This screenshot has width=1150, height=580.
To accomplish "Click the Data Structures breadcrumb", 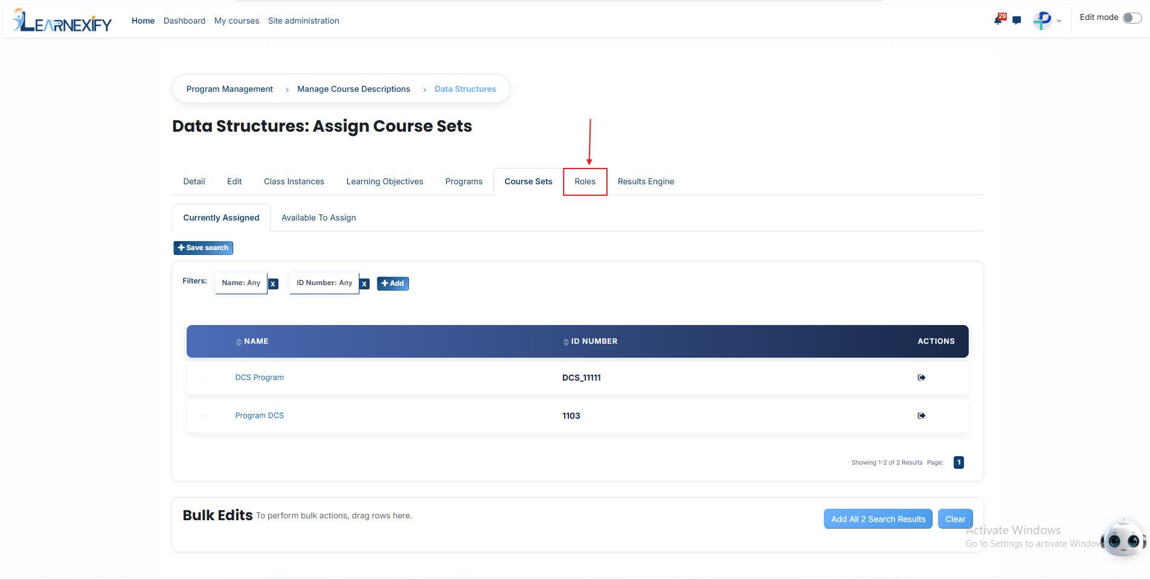I will tap(465, 89).
